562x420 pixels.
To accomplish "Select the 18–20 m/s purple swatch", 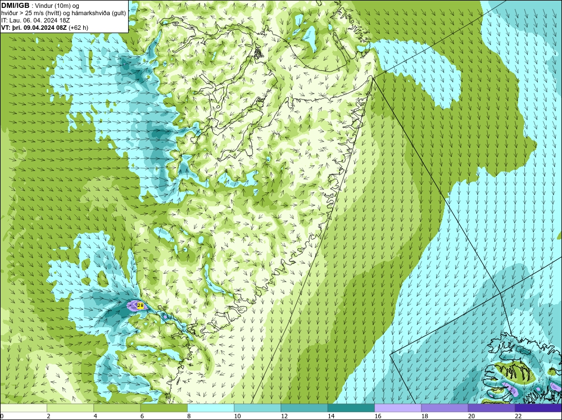I will pyautogui.click(x=445, y=408).
